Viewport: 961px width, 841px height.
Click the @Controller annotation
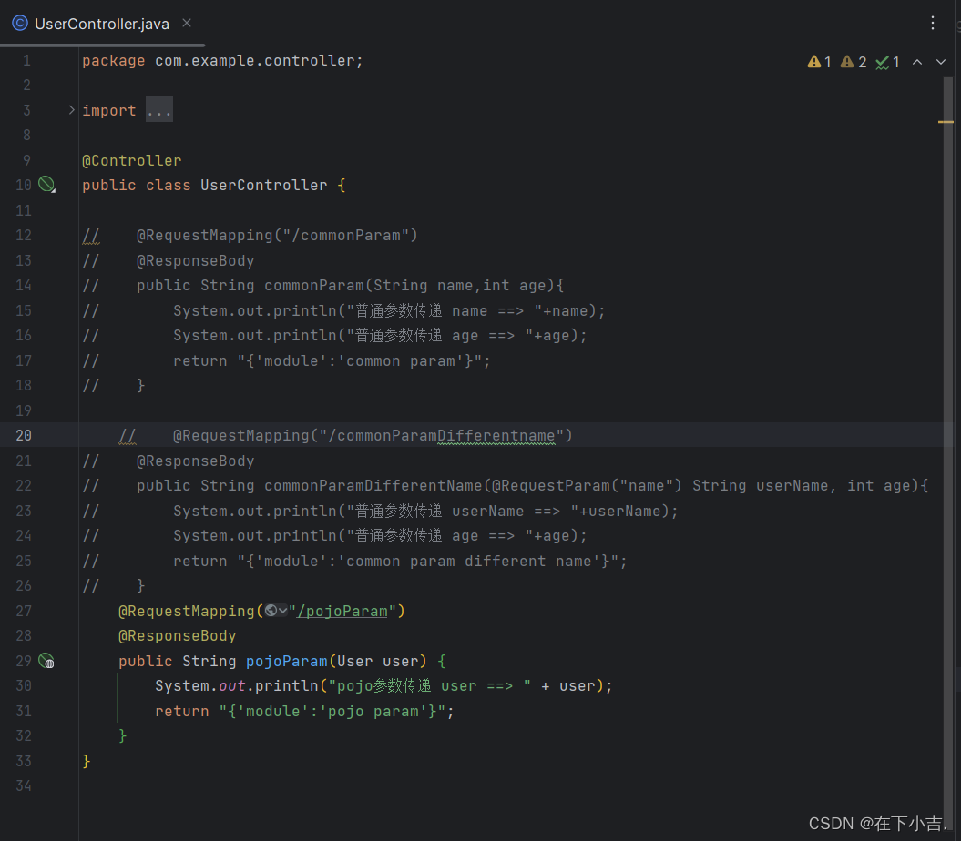coord(132,160)
